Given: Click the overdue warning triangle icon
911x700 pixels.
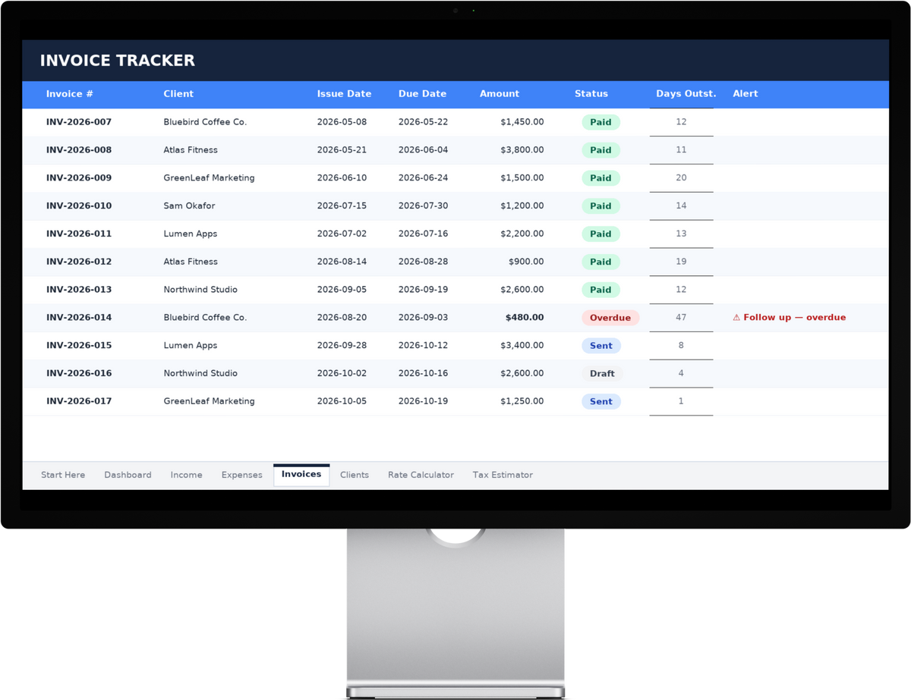Looking at the screenshot, I should coord(736,318).
